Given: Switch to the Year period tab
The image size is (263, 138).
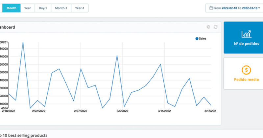Looking at the screenshot, I should (28, 8).
